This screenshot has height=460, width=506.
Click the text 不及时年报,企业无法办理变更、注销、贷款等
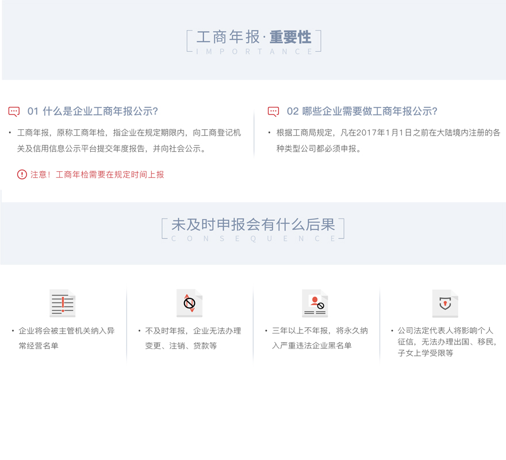pyautogui.click(x=193, y=338)
